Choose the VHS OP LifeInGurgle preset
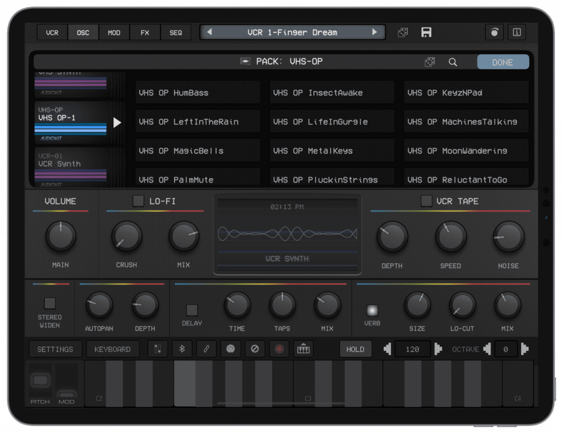 tap(332, 121)
